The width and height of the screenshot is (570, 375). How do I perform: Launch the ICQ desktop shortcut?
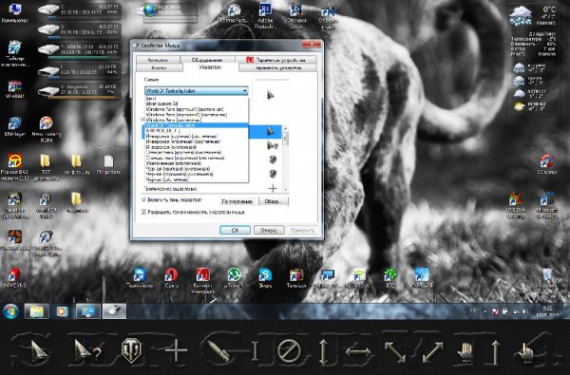coord(390,278)
